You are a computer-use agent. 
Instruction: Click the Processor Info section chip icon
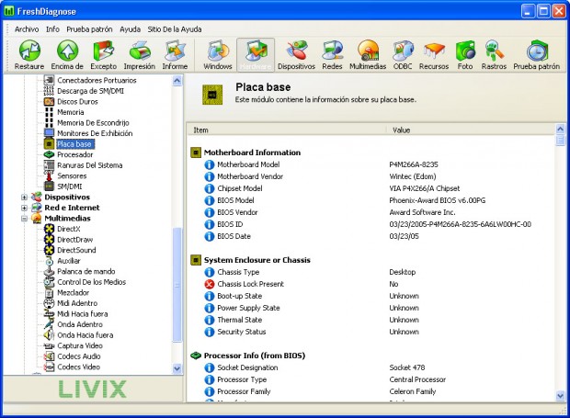[196, 356]
